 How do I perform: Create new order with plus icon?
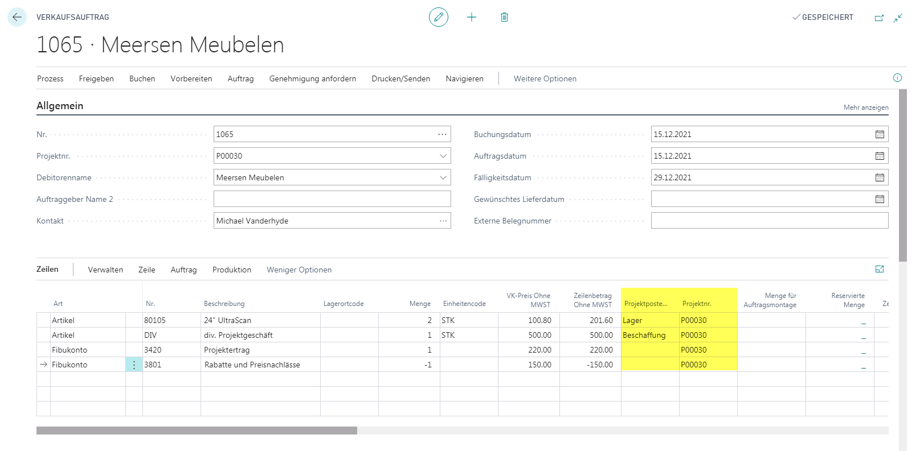tap(472, 17)
